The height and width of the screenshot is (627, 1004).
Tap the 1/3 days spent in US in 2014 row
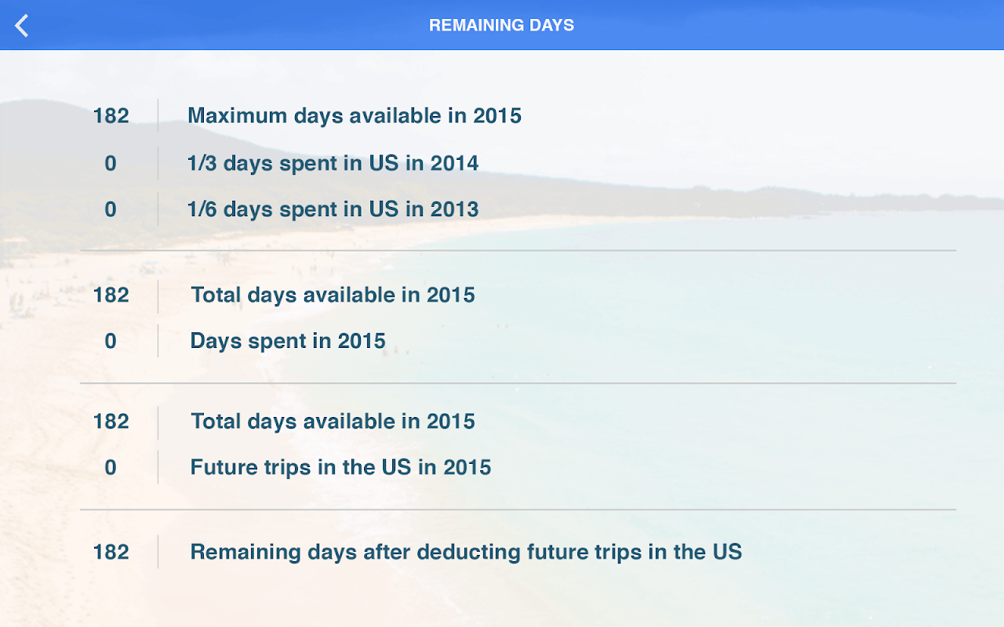tap(334, 163)
